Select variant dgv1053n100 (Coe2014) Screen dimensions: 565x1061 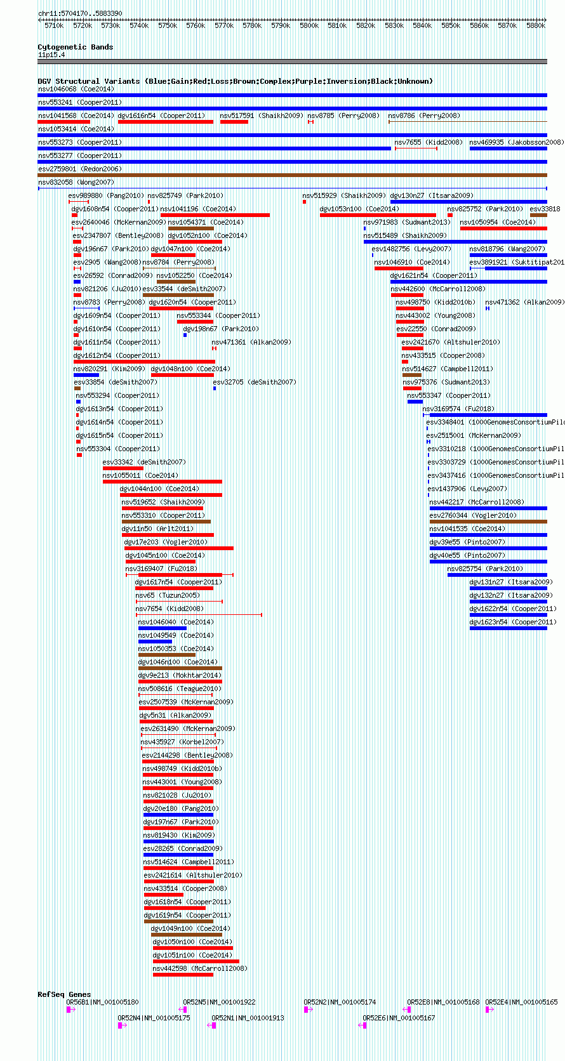point(359,209)
